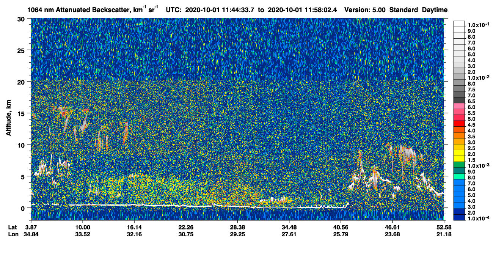
Task: Click the white top swatch of the color bar
Action: [459, 24]
